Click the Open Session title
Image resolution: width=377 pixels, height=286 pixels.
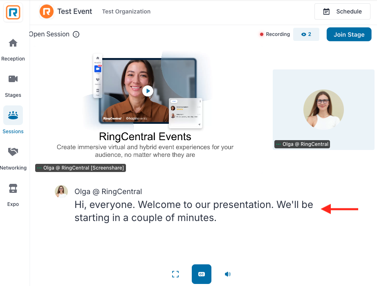pyautogui.click(x=49, y=34)
